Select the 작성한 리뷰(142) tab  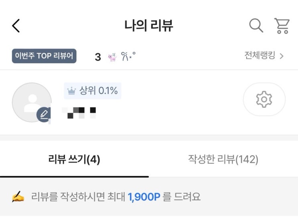(x=223, y=160)
